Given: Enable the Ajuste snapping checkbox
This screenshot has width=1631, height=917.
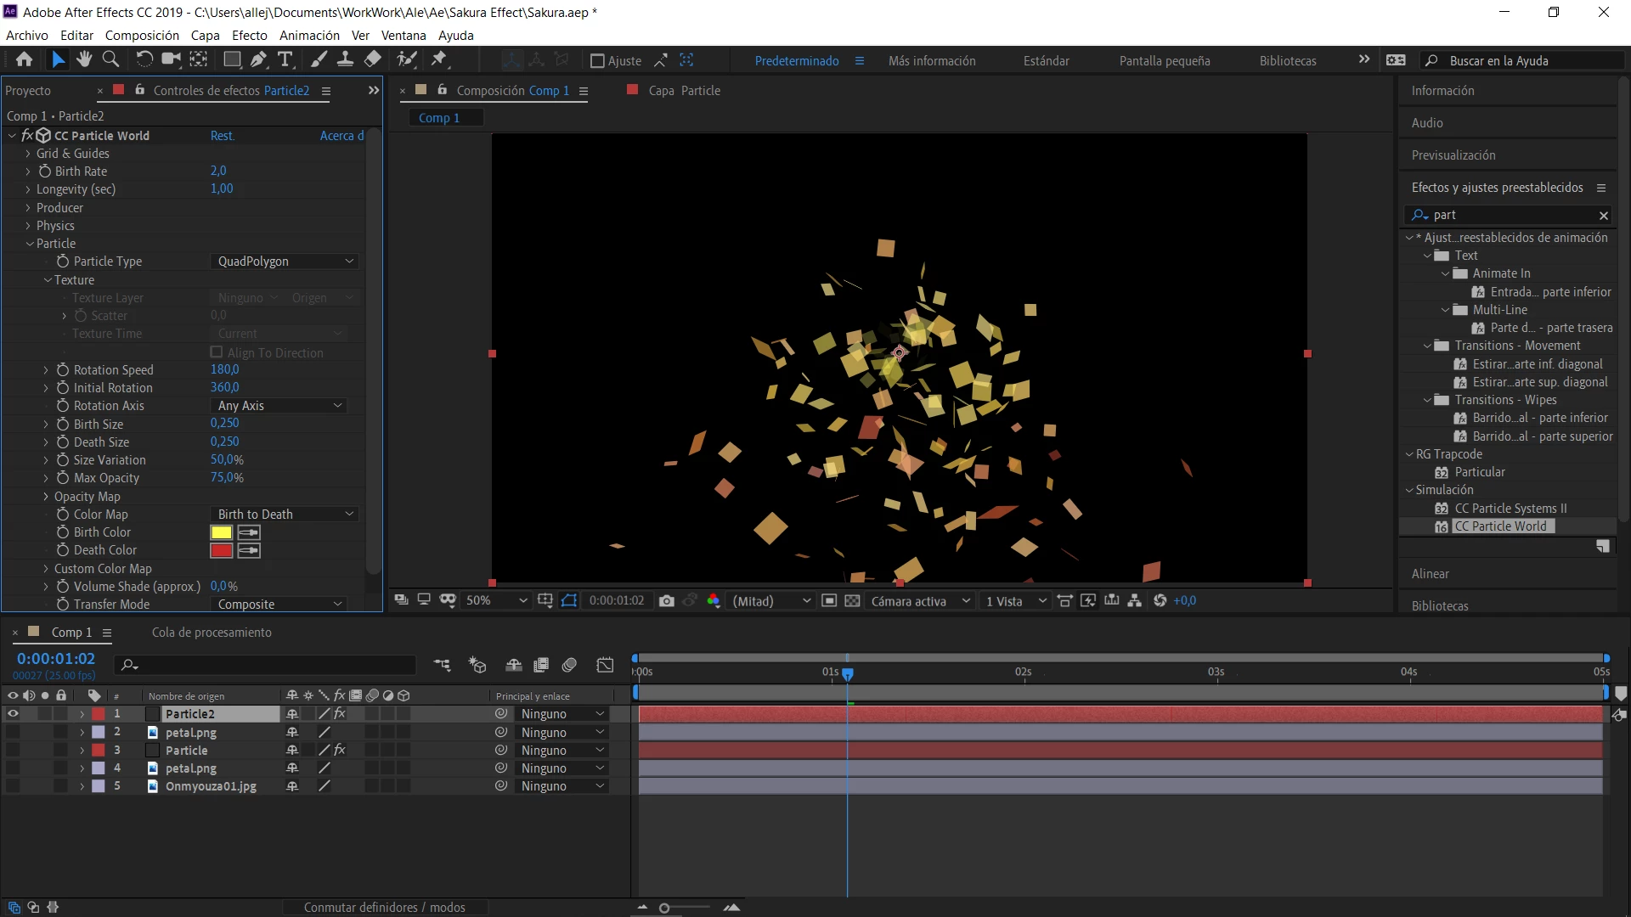Looking at the screenshot, I should tap(597, 61).
